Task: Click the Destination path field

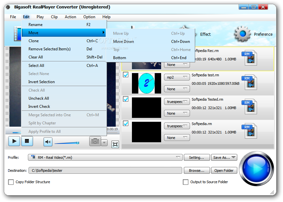Action: click(105, 170)
